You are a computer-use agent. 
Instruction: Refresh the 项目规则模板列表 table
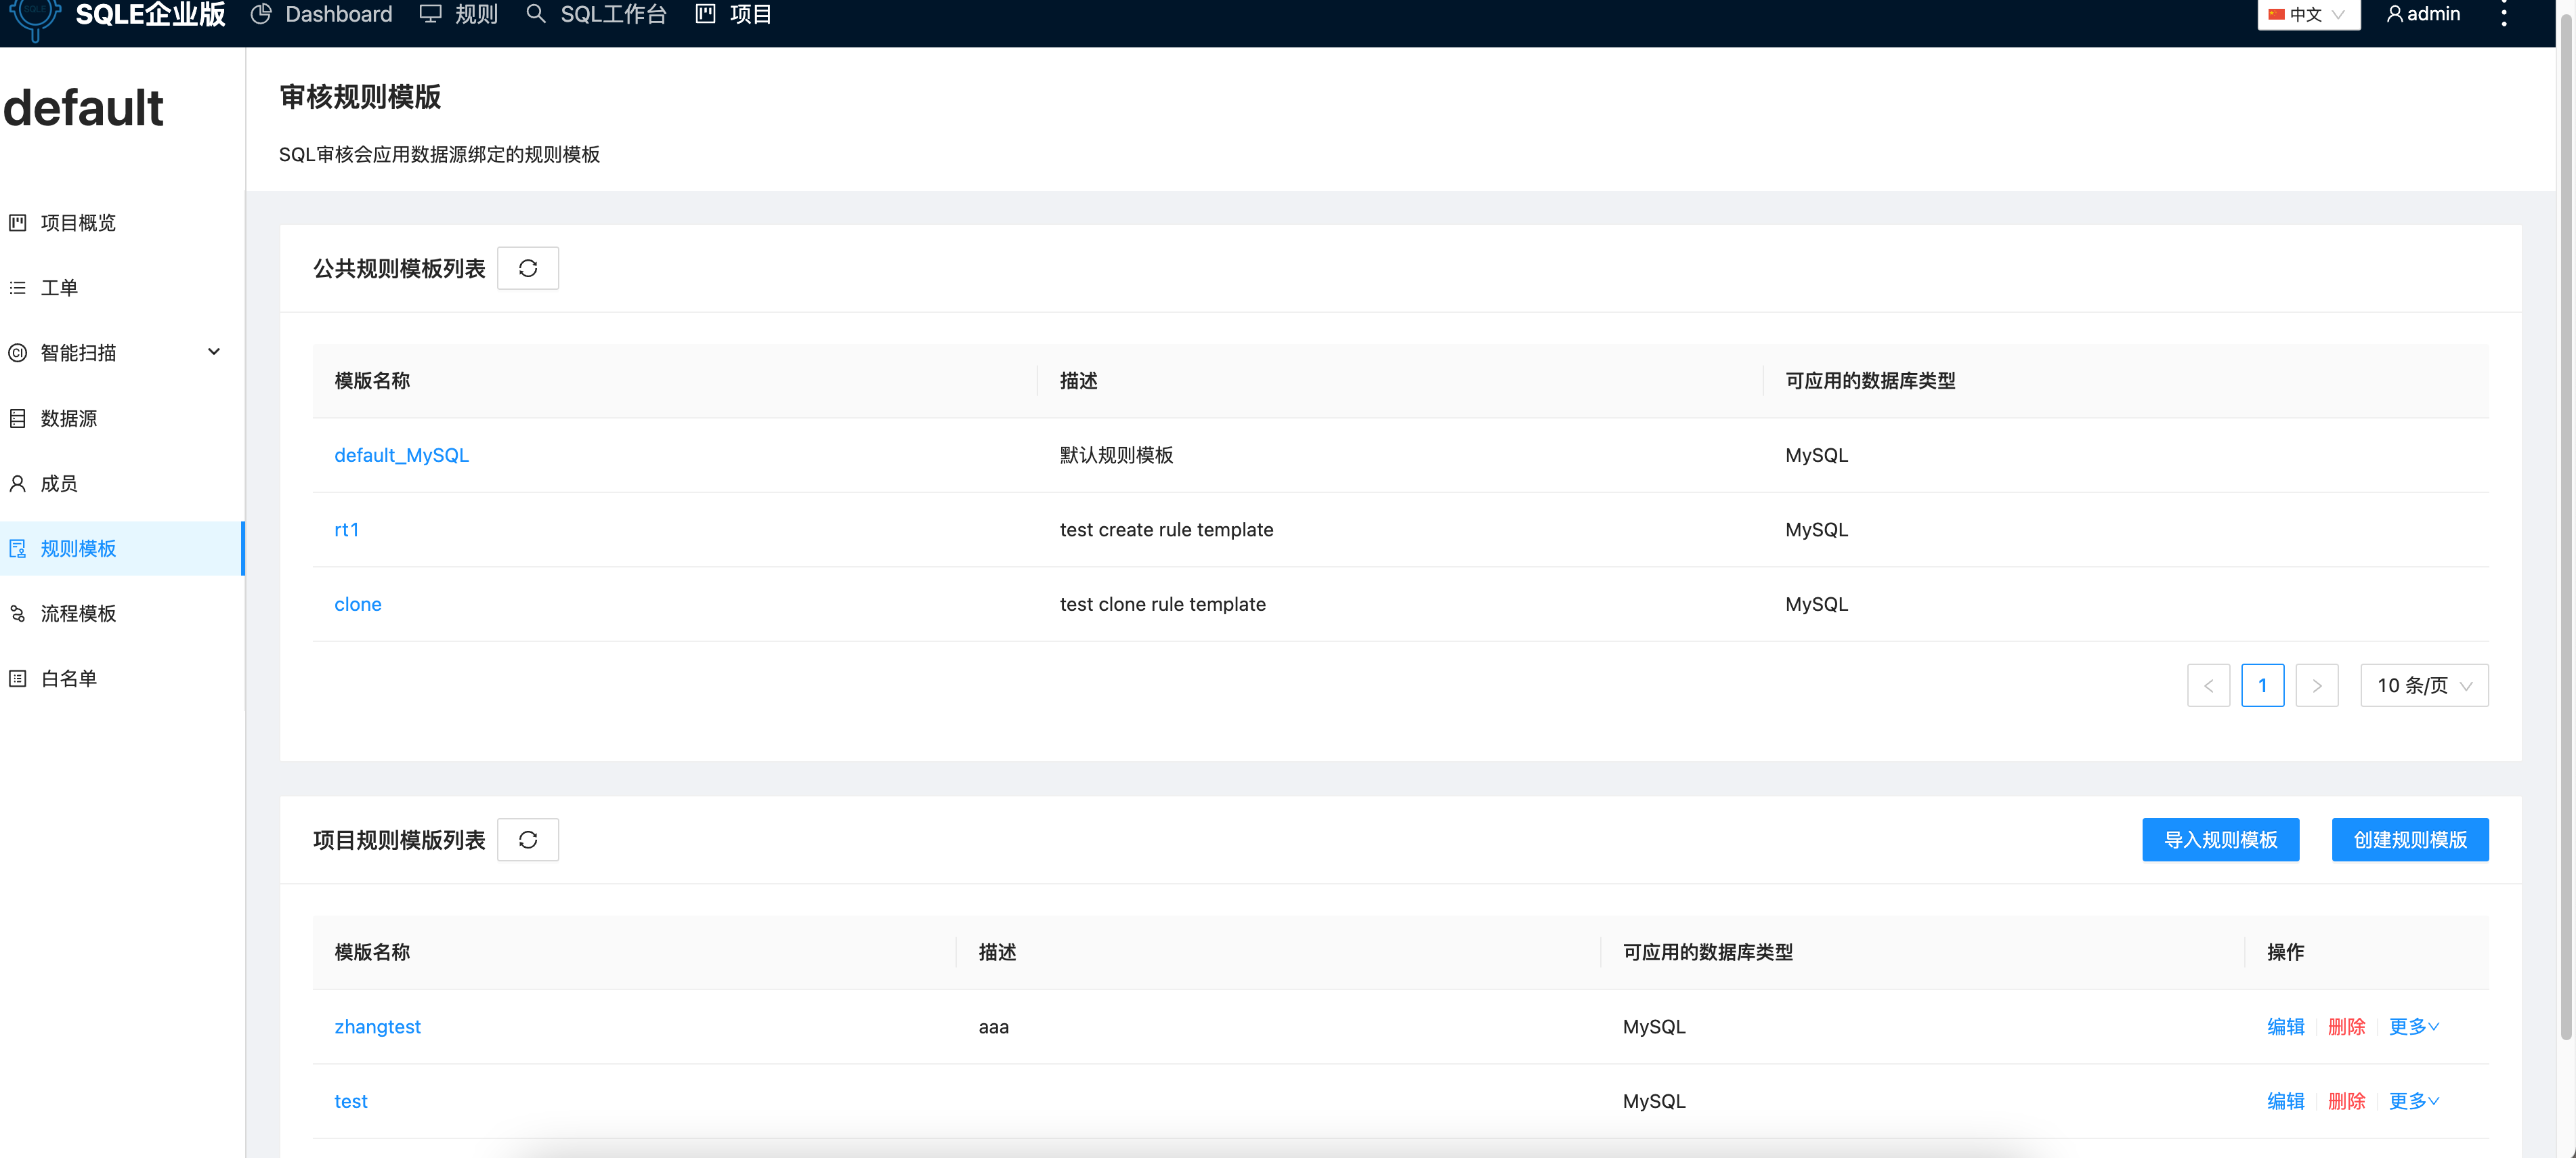[x=527, y=839]
